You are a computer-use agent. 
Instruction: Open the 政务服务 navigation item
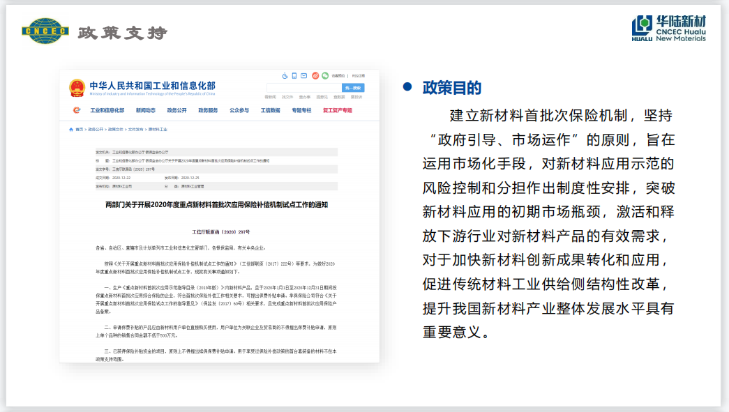(x=208, y=110)
